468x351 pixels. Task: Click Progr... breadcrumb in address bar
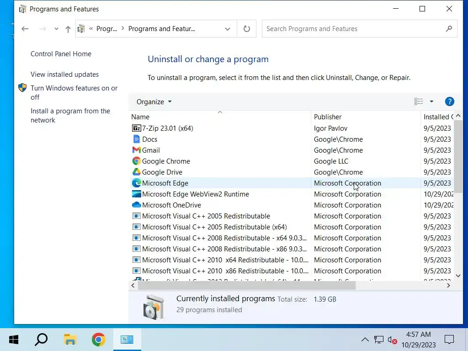[106, 29]
